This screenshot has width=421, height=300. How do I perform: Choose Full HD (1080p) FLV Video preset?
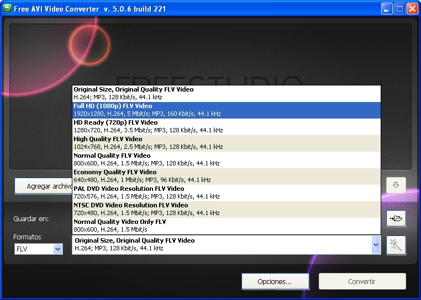click(227, 110)
